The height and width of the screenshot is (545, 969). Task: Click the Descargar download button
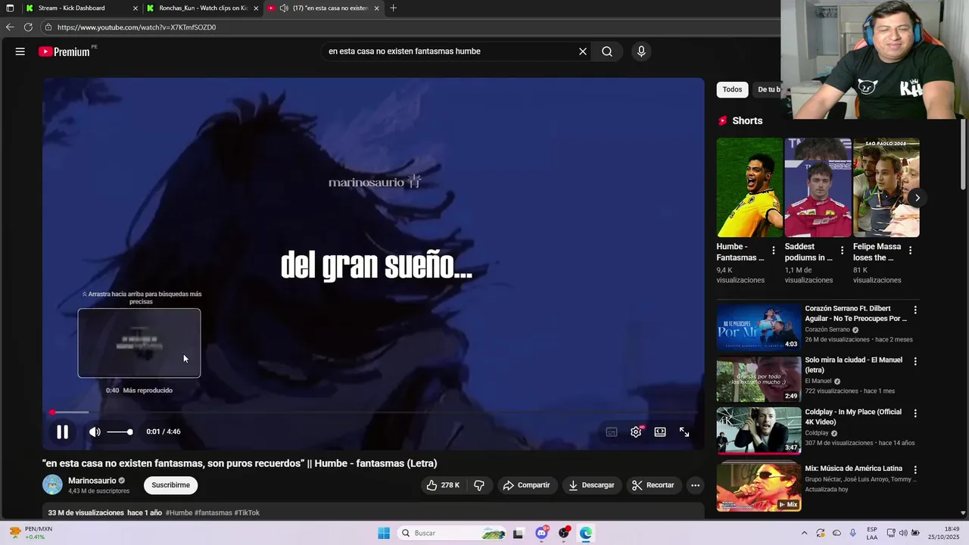point(592,485)
